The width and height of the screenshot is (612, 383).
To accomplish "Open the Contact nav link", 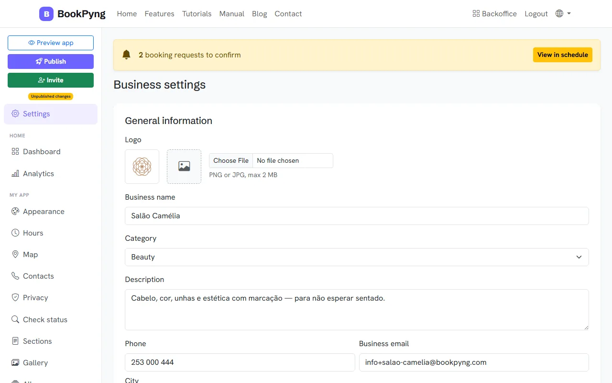I will coord(288,14).
